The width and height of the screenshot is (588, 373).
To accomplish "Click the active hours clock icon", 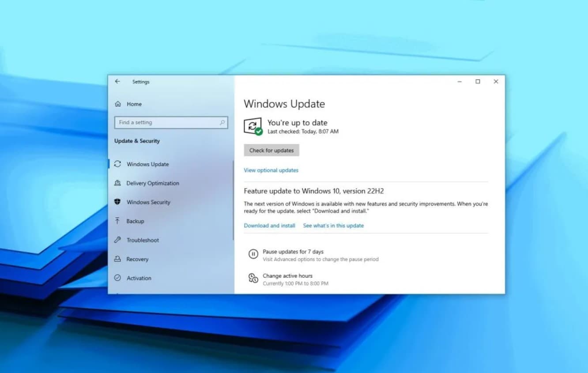I will point(253,278).
